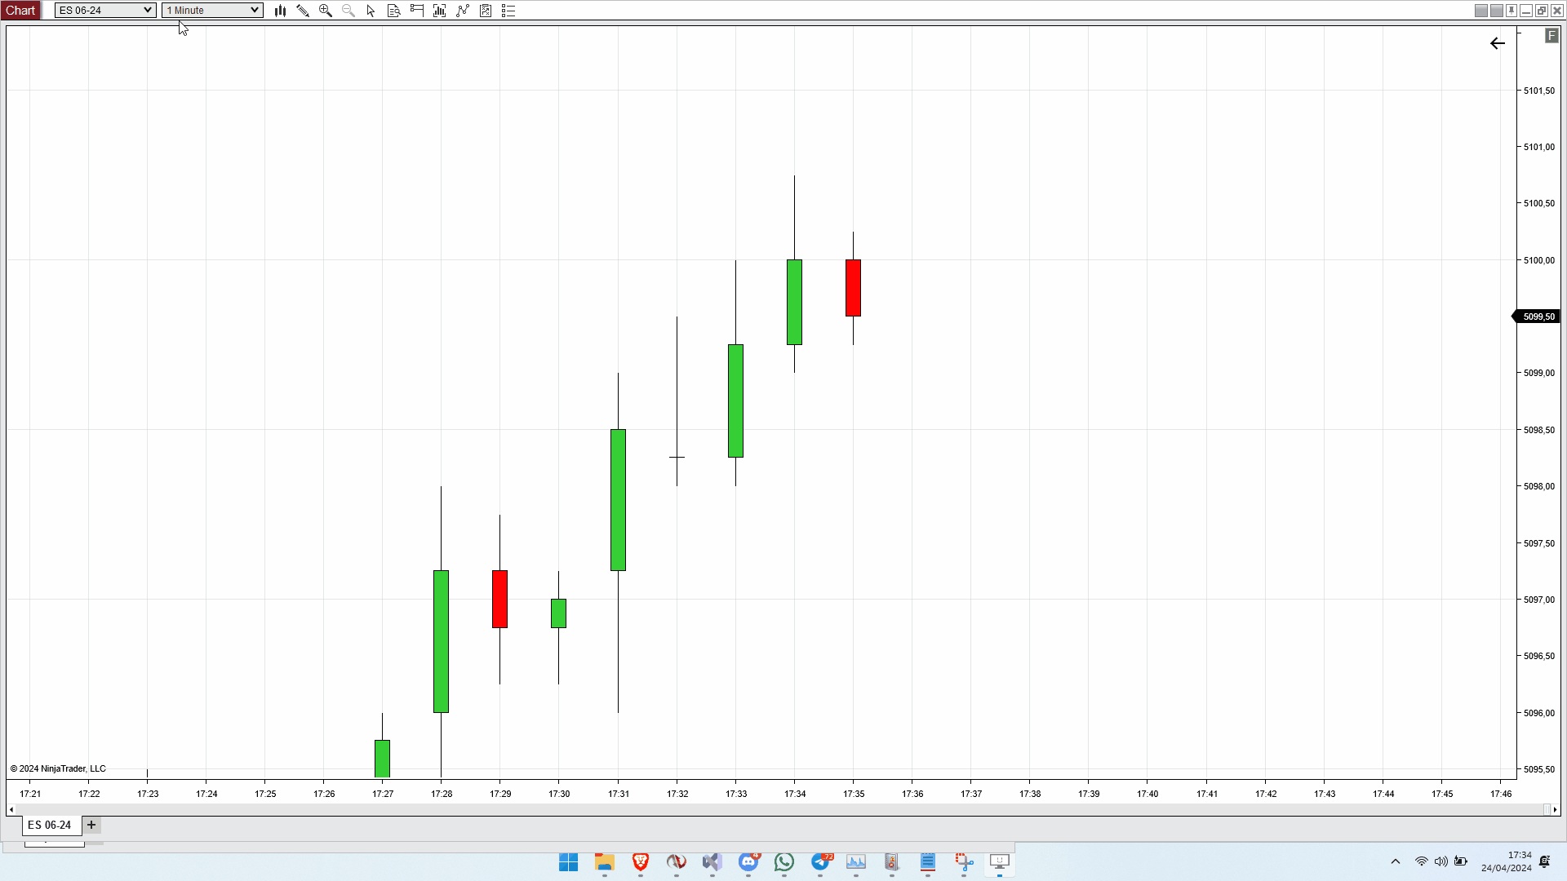Open the Indicators bar-chart icon

pyautogui.click(x=440, y=11)
